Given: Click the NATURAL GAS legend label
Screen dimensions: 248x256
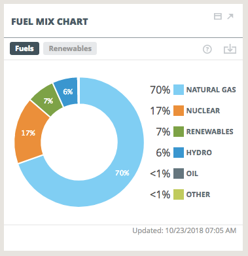Looking at the screenshot, I should click(211, 90).
